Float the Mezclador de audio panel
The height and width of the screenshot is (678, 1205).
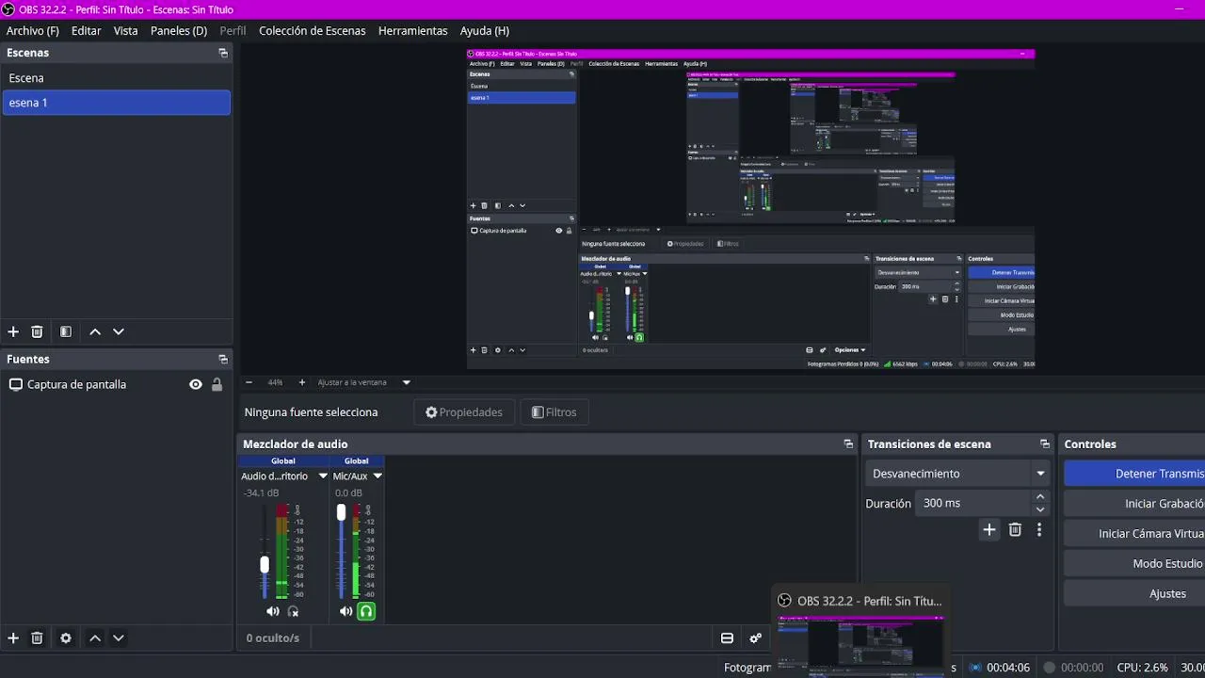point(848,444)
